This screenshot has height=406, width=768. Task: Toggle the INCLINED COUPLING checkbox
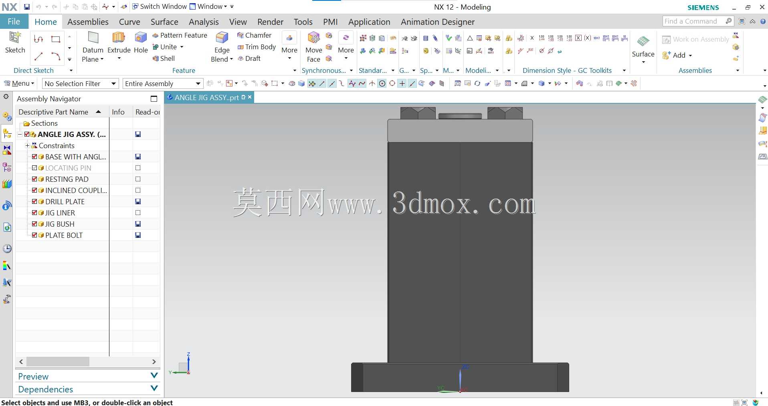coord(34,190)
